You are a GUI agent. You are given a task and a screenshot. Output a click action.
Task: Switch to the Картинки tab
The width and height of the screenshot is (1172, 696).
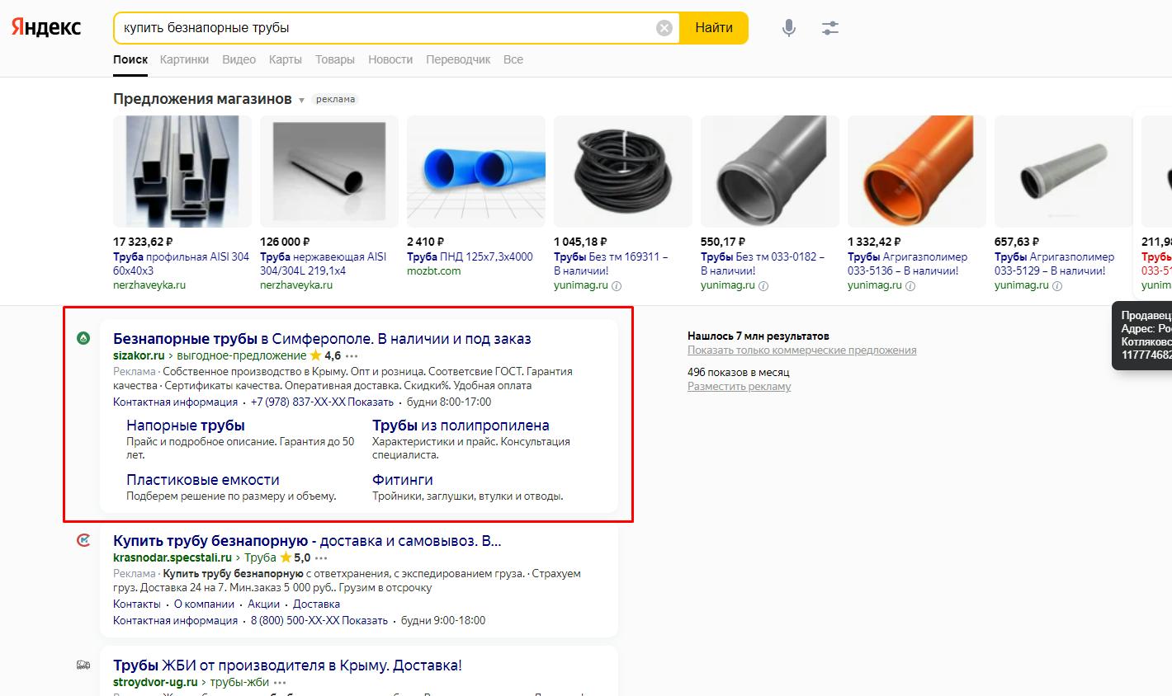click(184, 59)
